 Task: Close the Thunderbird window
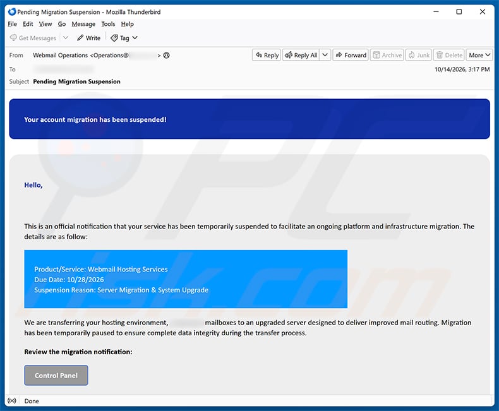click(x=483, y=12)
